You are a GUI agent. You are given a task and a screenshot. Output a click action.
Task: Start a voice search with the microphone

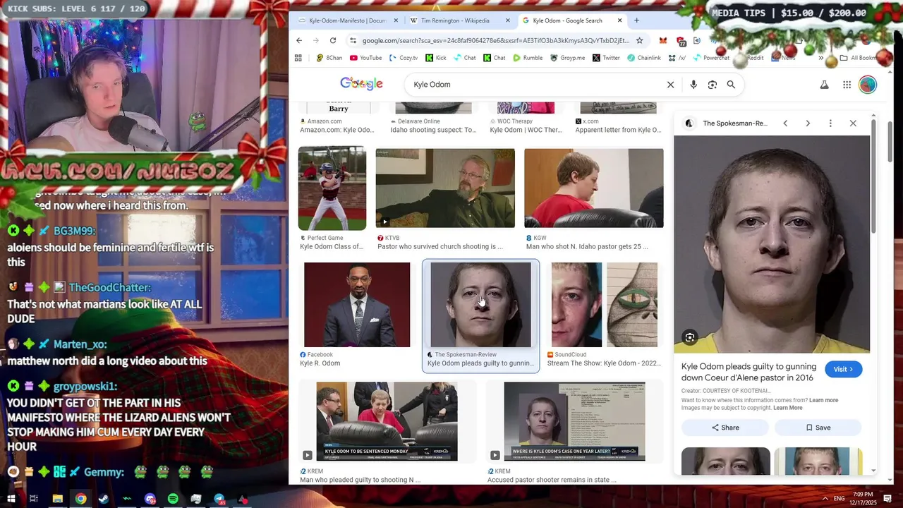(693, 85)
